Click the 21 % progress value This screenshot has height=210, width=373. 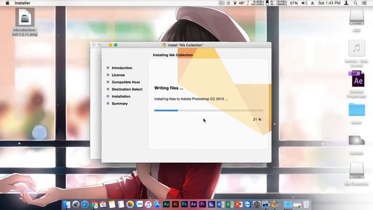pyautogui.click(x=257, y=120)
